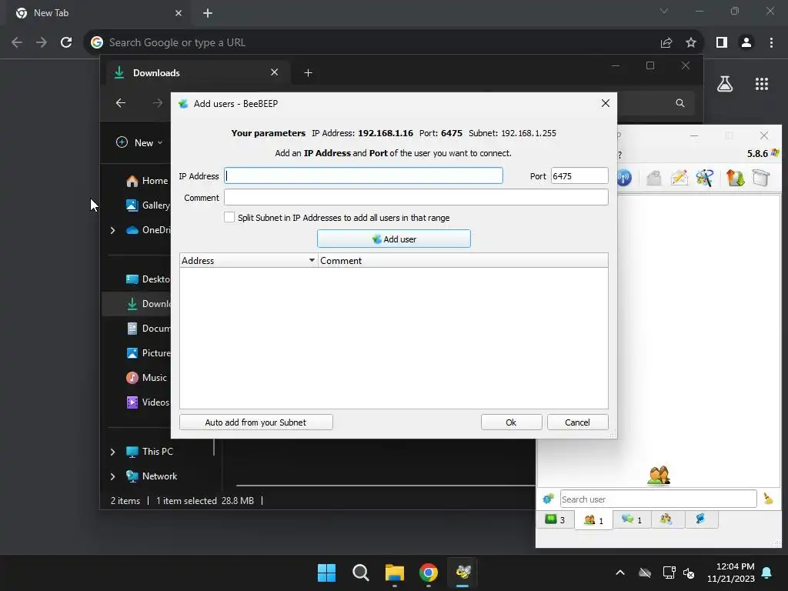Select the users tab labeled 1 in BeeBEEP

pos(593,520)
